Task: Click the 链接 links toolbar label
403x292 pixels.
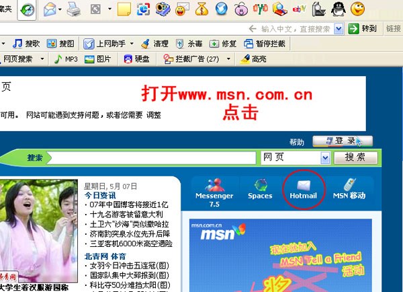Action: point(394,28)
